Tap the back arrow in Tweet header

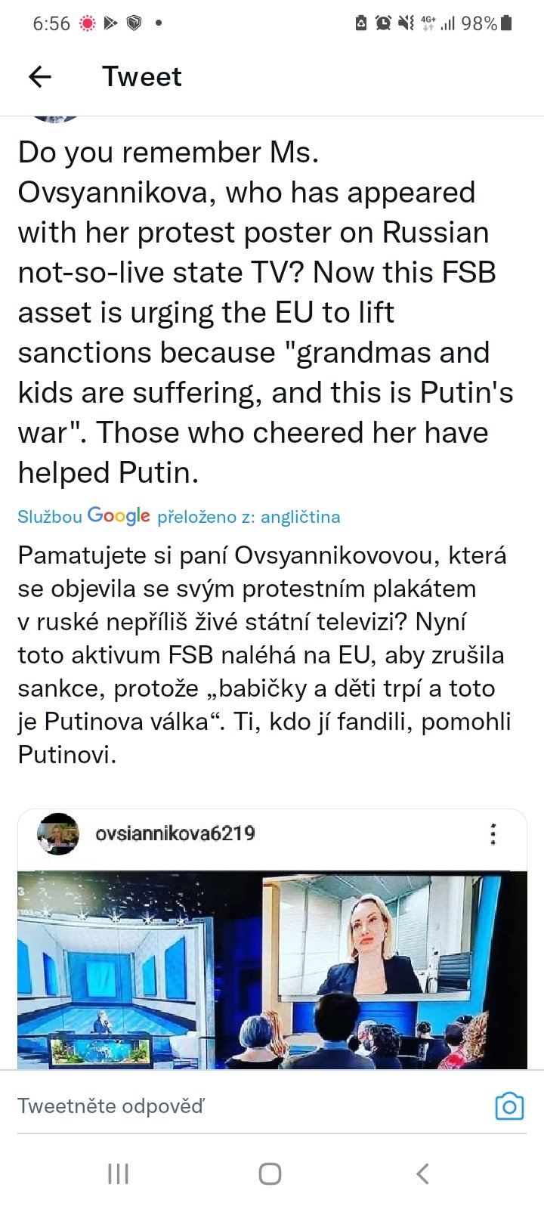coord(40,76)
